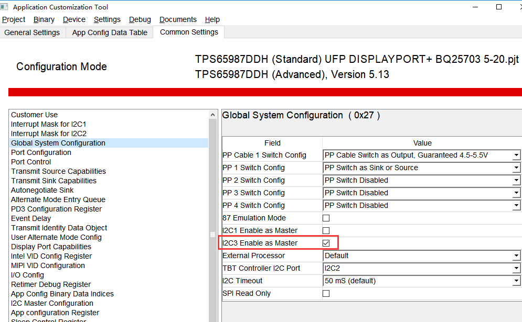The image size is (522, 322).
Task: Click the Value column header
Action: tap(422, 143)
